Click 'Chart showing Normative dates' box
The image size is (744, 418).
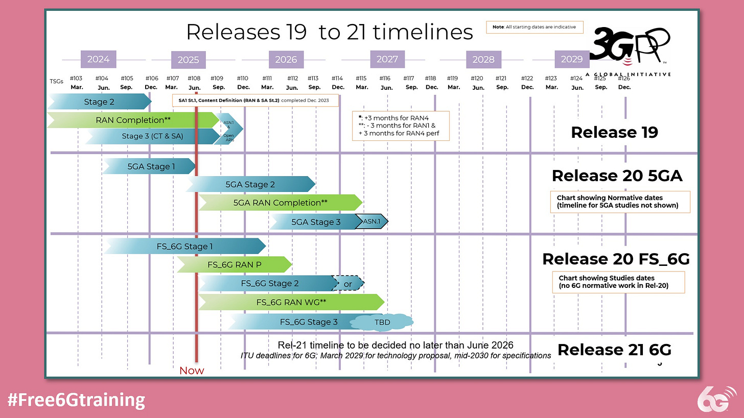coord(620,202)
